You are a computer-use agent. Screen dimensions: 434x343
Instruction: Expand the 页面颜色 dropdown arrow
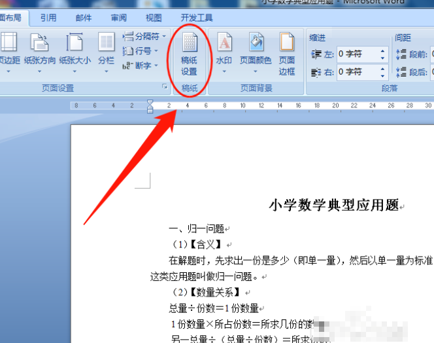tap(255, 71)
